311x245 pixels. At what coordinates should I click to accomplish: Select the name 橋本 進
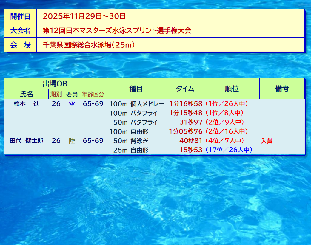(x=26, y=104)
